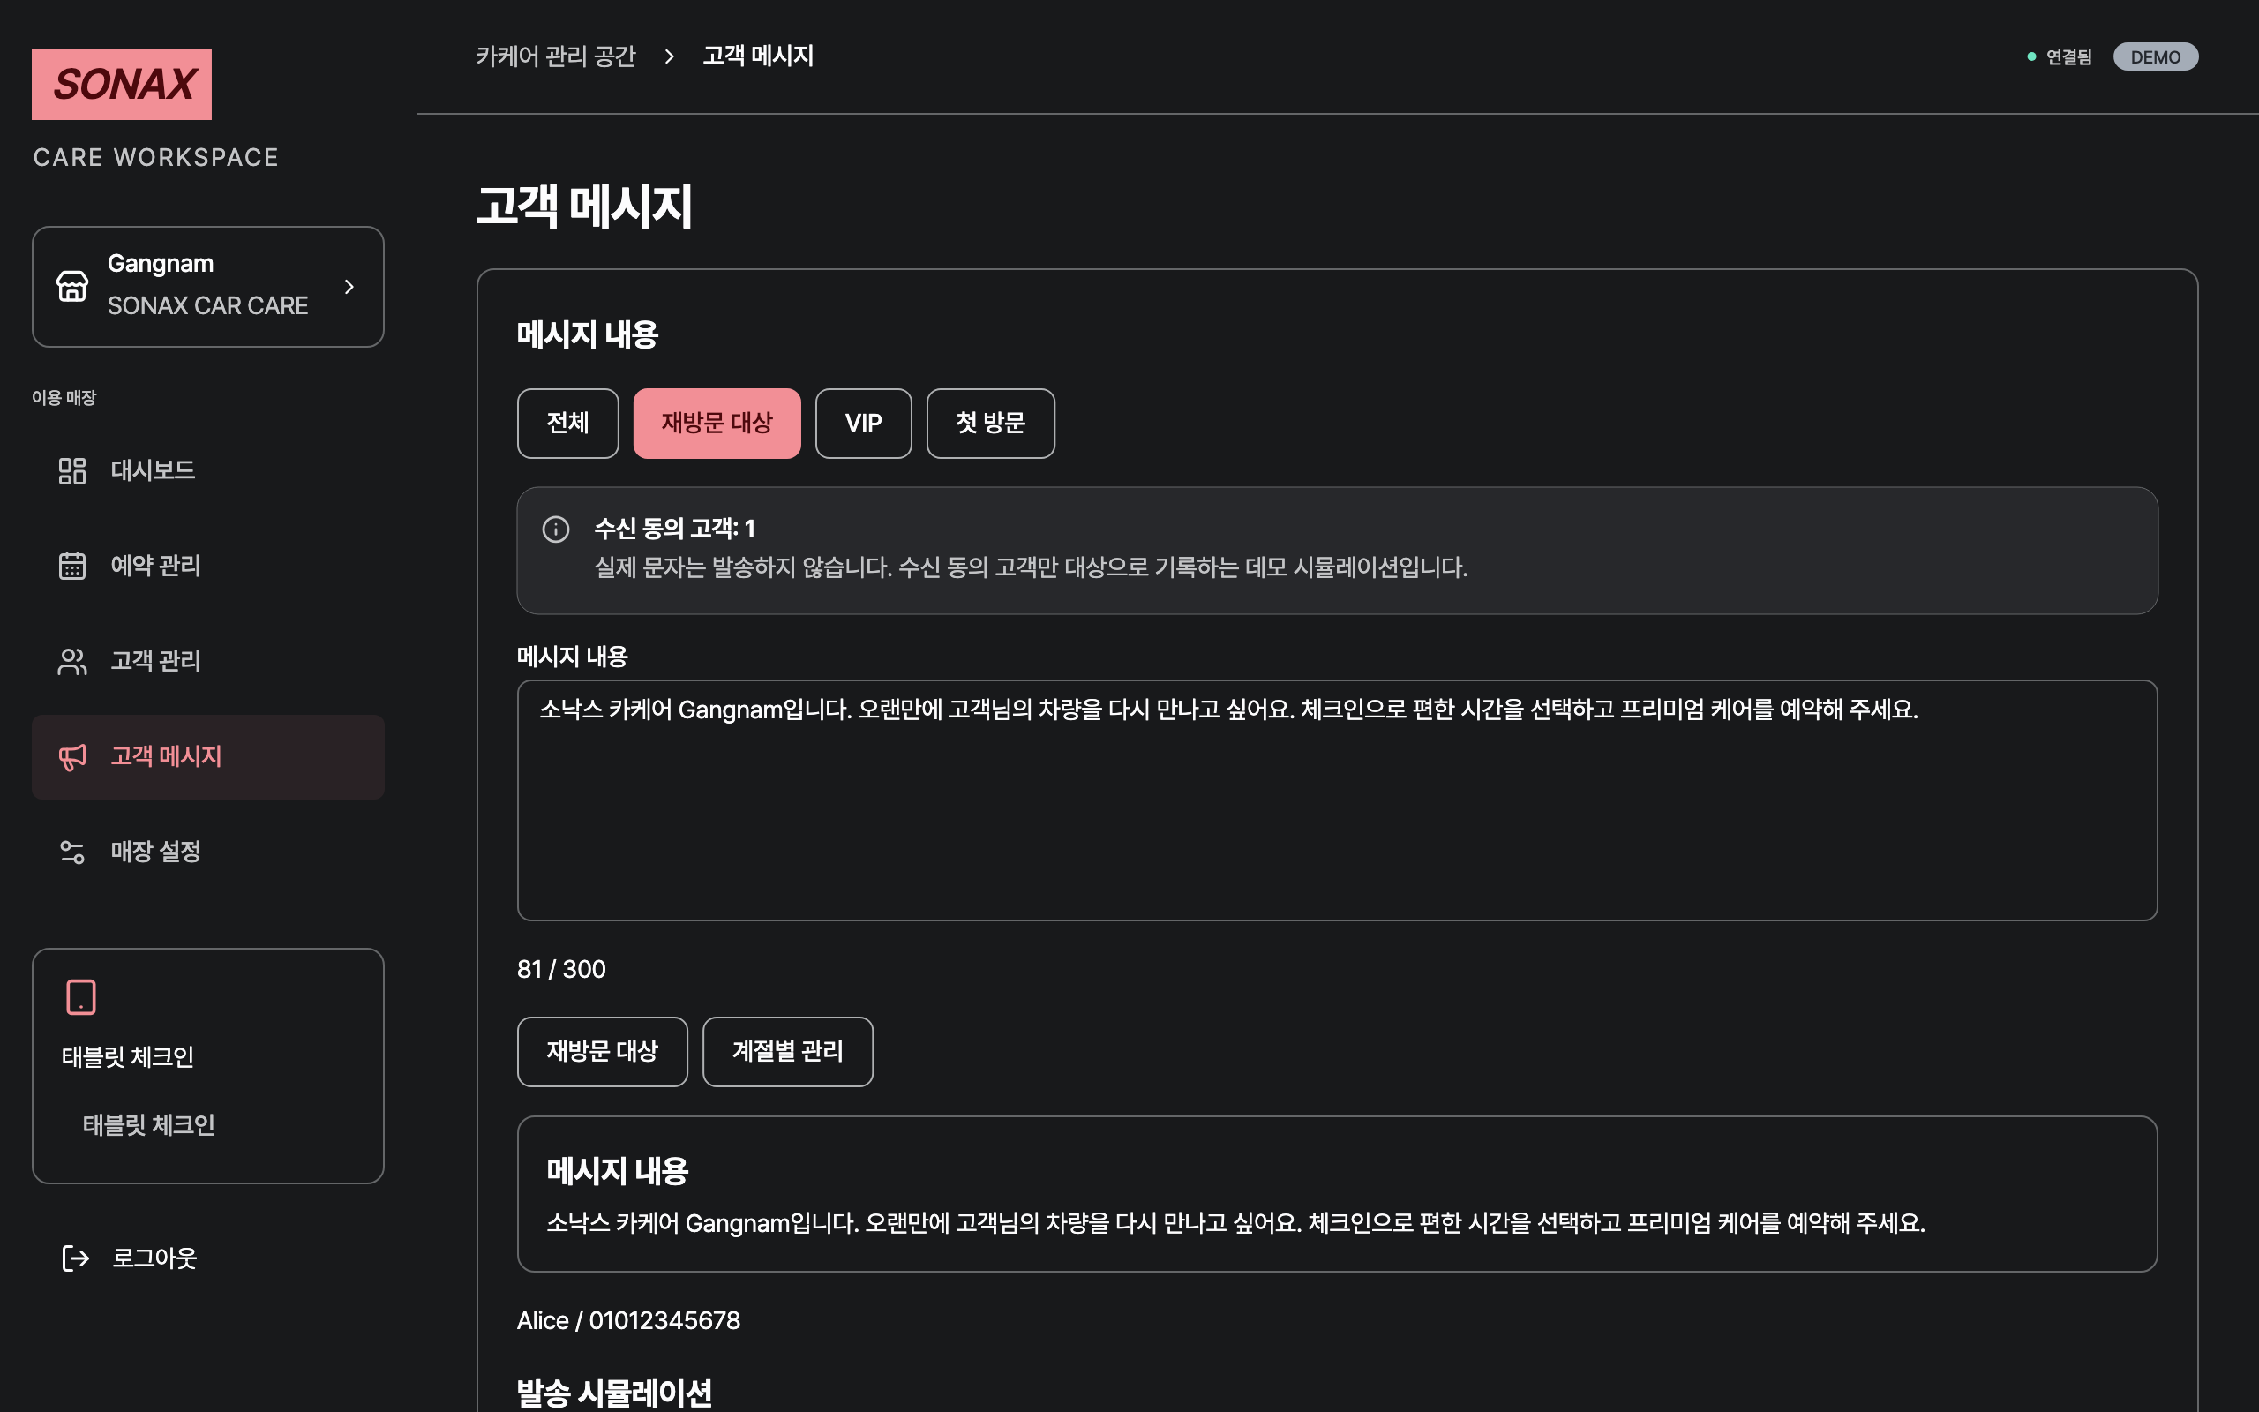
Task: Click the info icon in the consent notice
Action: pyautogui.click(x=555, y=529)
